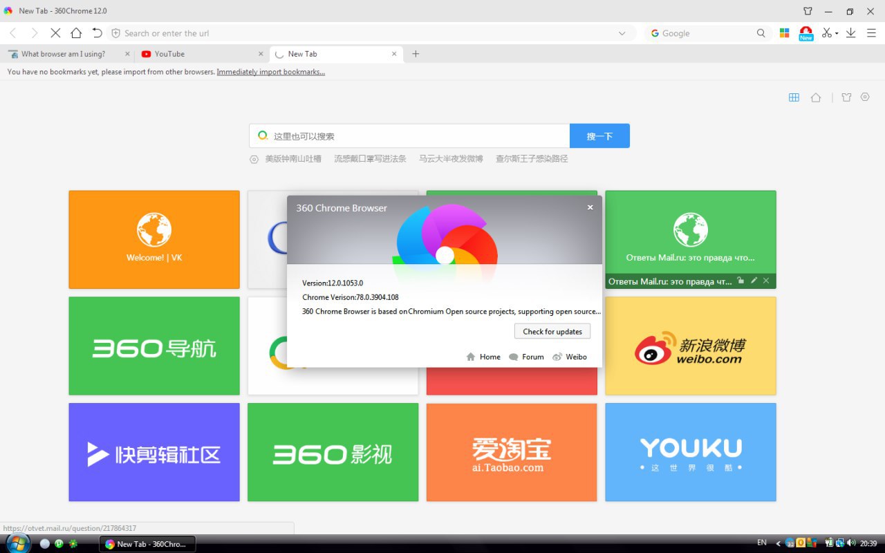Click the house icon on new tab page

[816, 97]
